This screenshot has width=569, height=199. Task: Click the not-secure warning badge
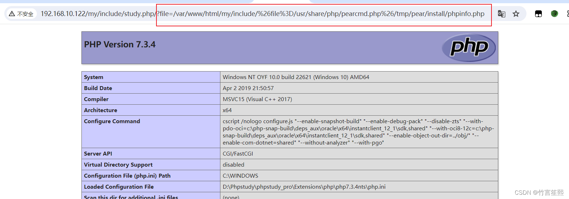click(21, 14)
